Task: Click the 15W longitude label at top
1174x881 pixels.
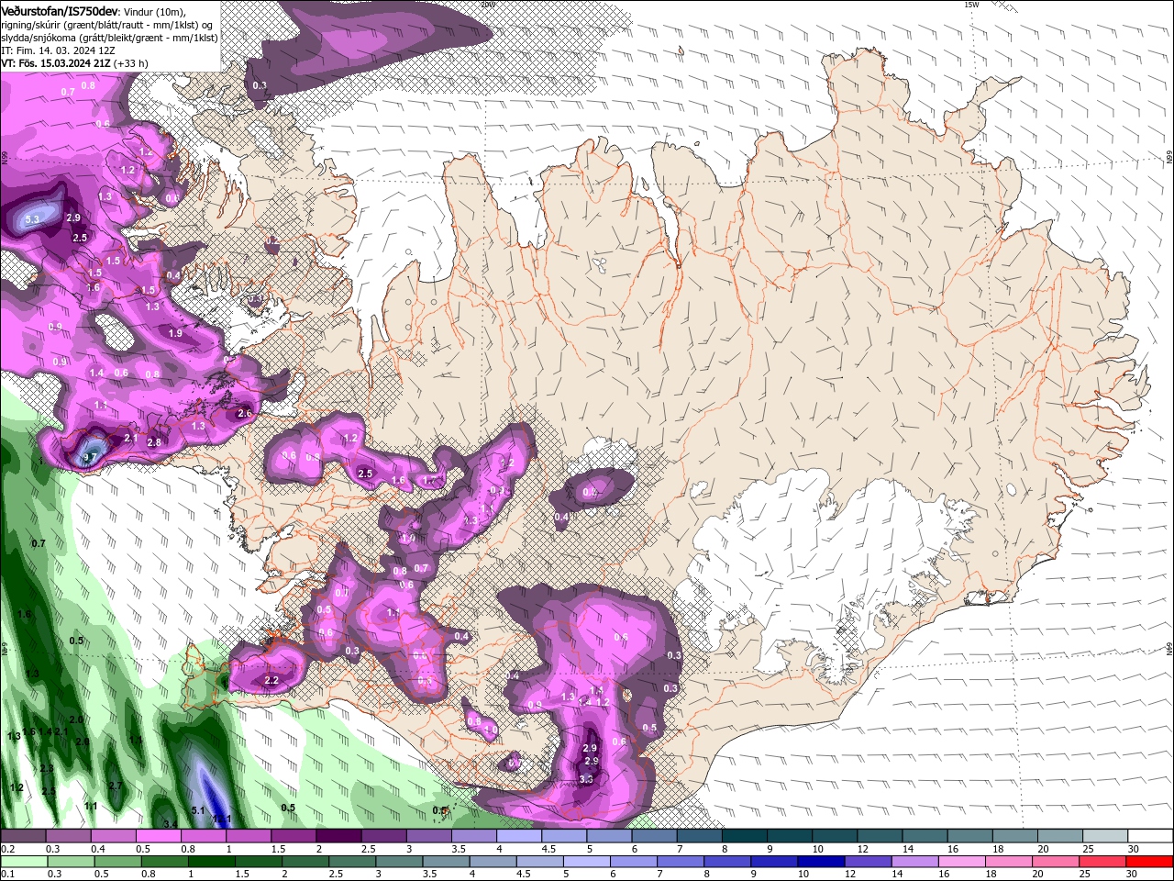Action: tap(971, 5)
